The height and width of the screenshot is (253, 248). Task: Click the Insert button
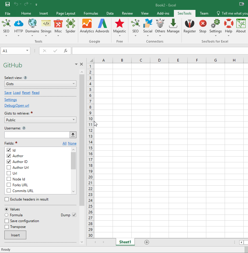point(15,235)
